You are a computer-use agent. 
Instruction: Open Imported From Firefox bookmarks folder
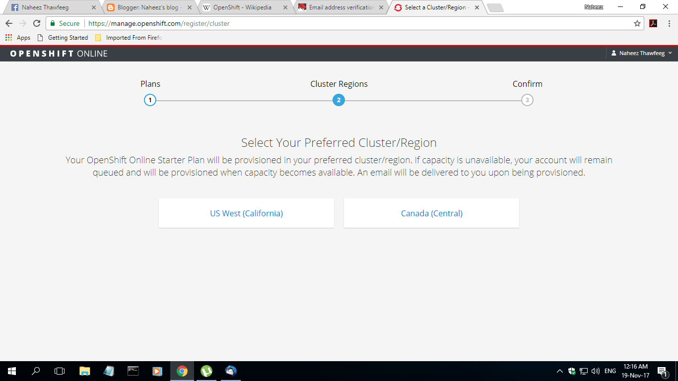coord(129,38)
